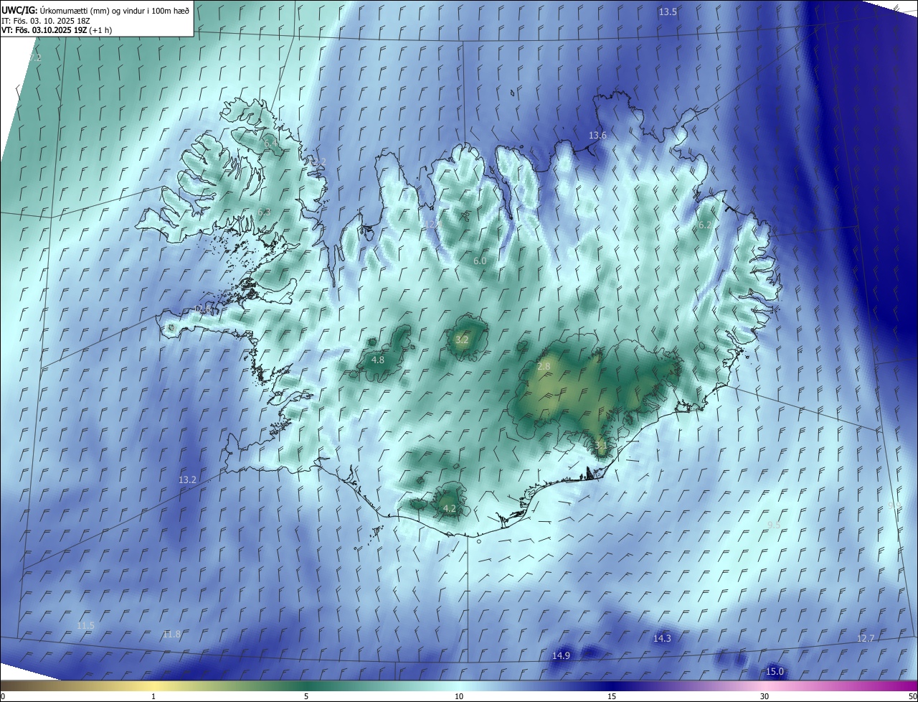This screenshot has width=918, height=702.
Task: Select the 13.6 value on the north coast
Action: click(597, 136)
